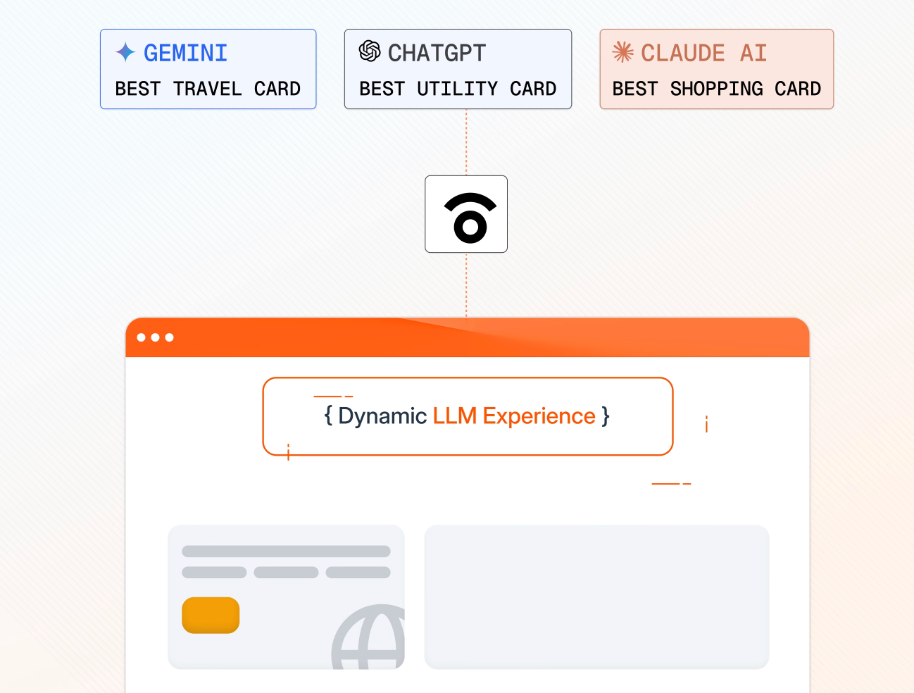This screenshot has height=693, width=914.
Task: Toggle the middle window control dot
Action: [x=156, y=337]
